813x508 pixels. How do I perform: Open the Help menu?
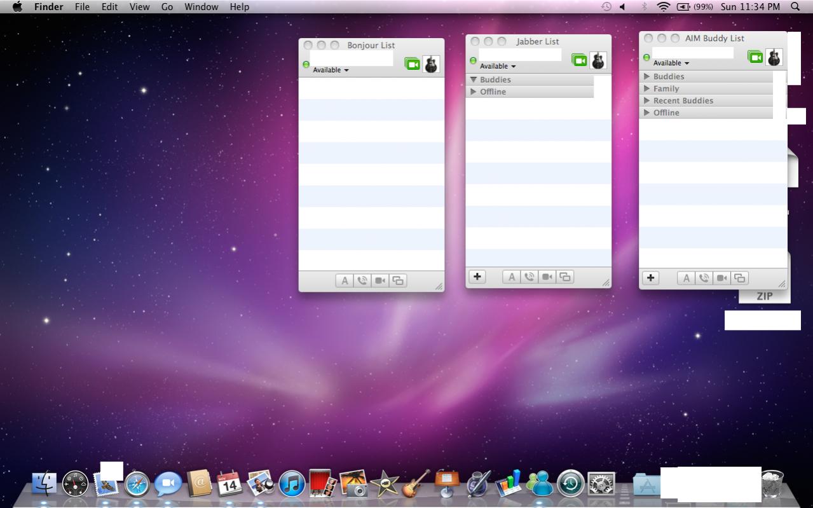click(240, 6)
